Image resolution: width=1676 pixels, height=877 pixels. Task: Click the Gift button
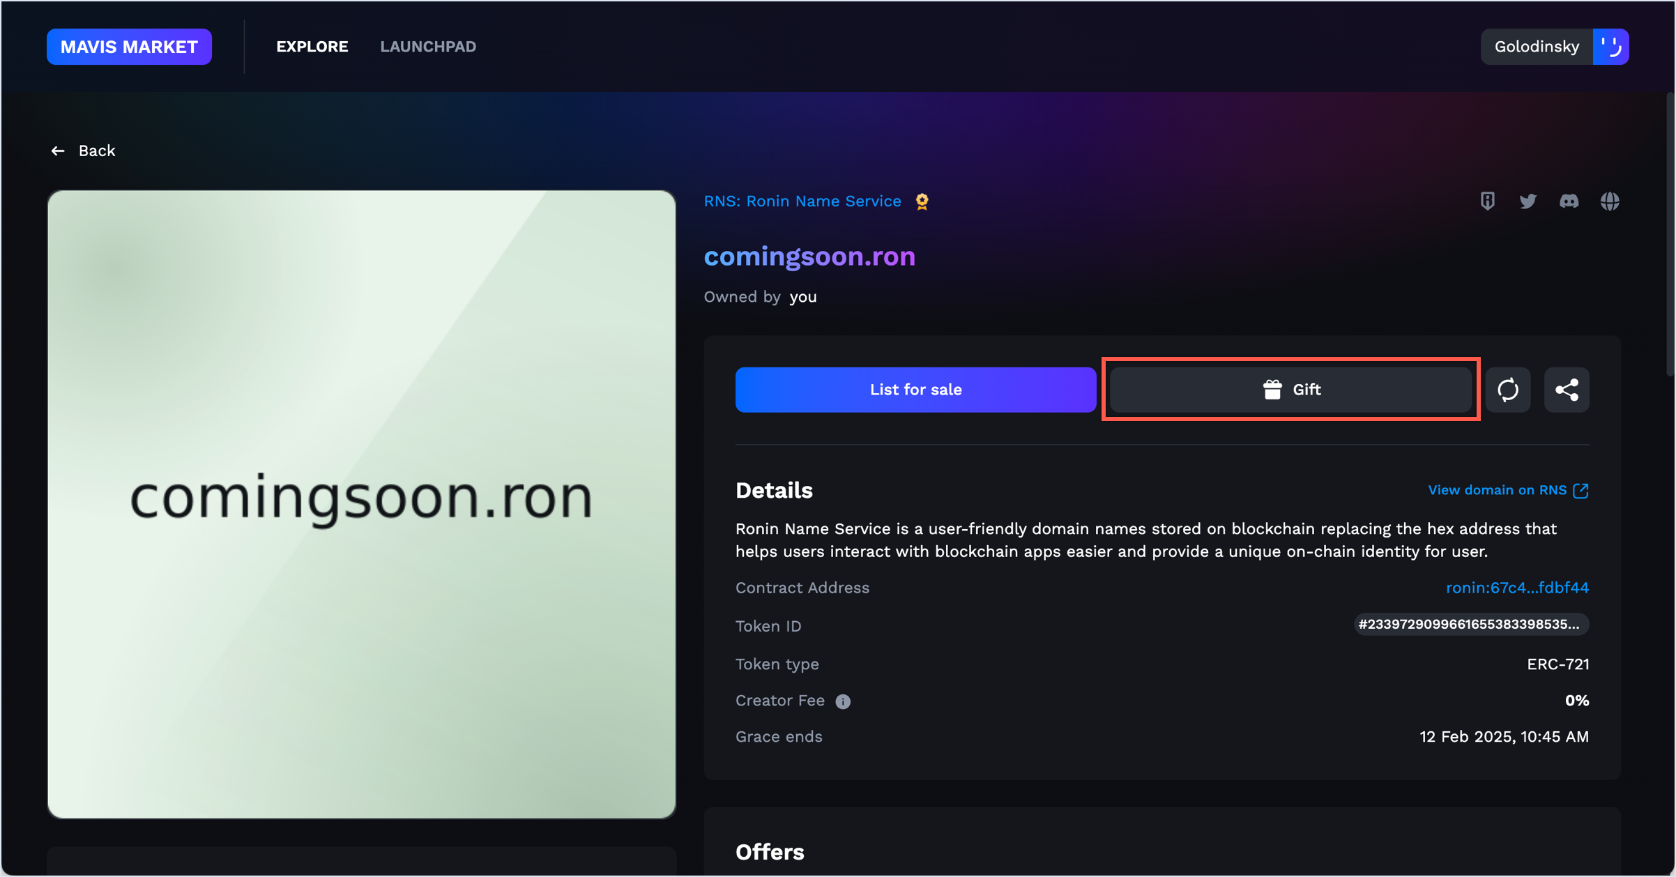[1290, 390]
